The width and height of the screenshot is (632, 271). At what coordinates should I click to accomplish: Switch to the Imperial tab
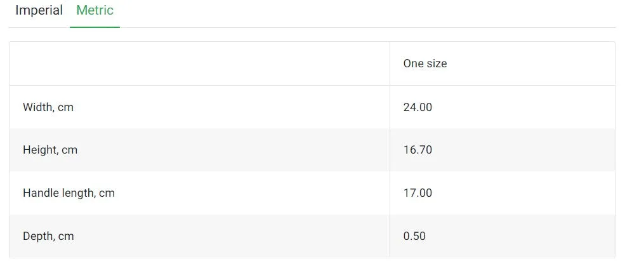coord(39,10)
